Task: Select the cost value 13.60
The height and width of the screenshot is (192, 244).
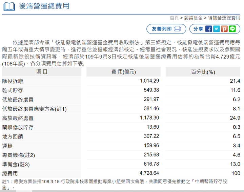Action: coord(153,127)
